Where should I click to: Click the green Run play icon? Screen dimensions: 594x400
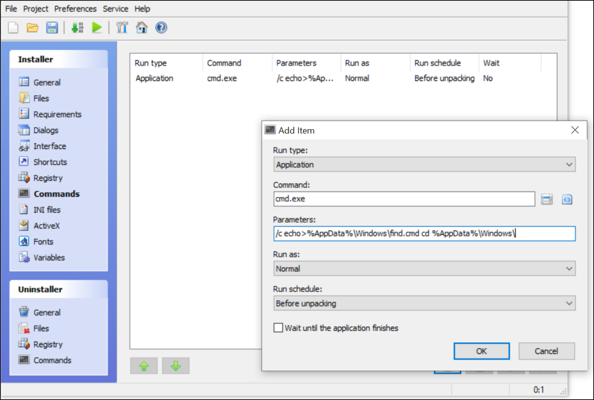tap(97, 28)
